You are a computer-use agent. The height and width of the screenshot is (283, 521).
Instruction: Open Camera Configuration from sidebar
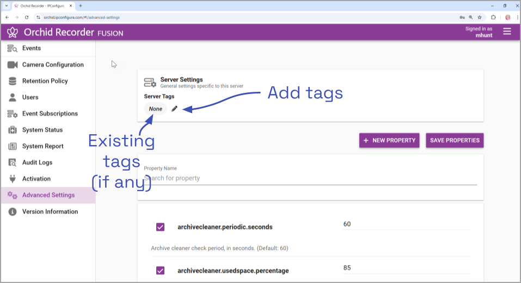coord(52,65)
